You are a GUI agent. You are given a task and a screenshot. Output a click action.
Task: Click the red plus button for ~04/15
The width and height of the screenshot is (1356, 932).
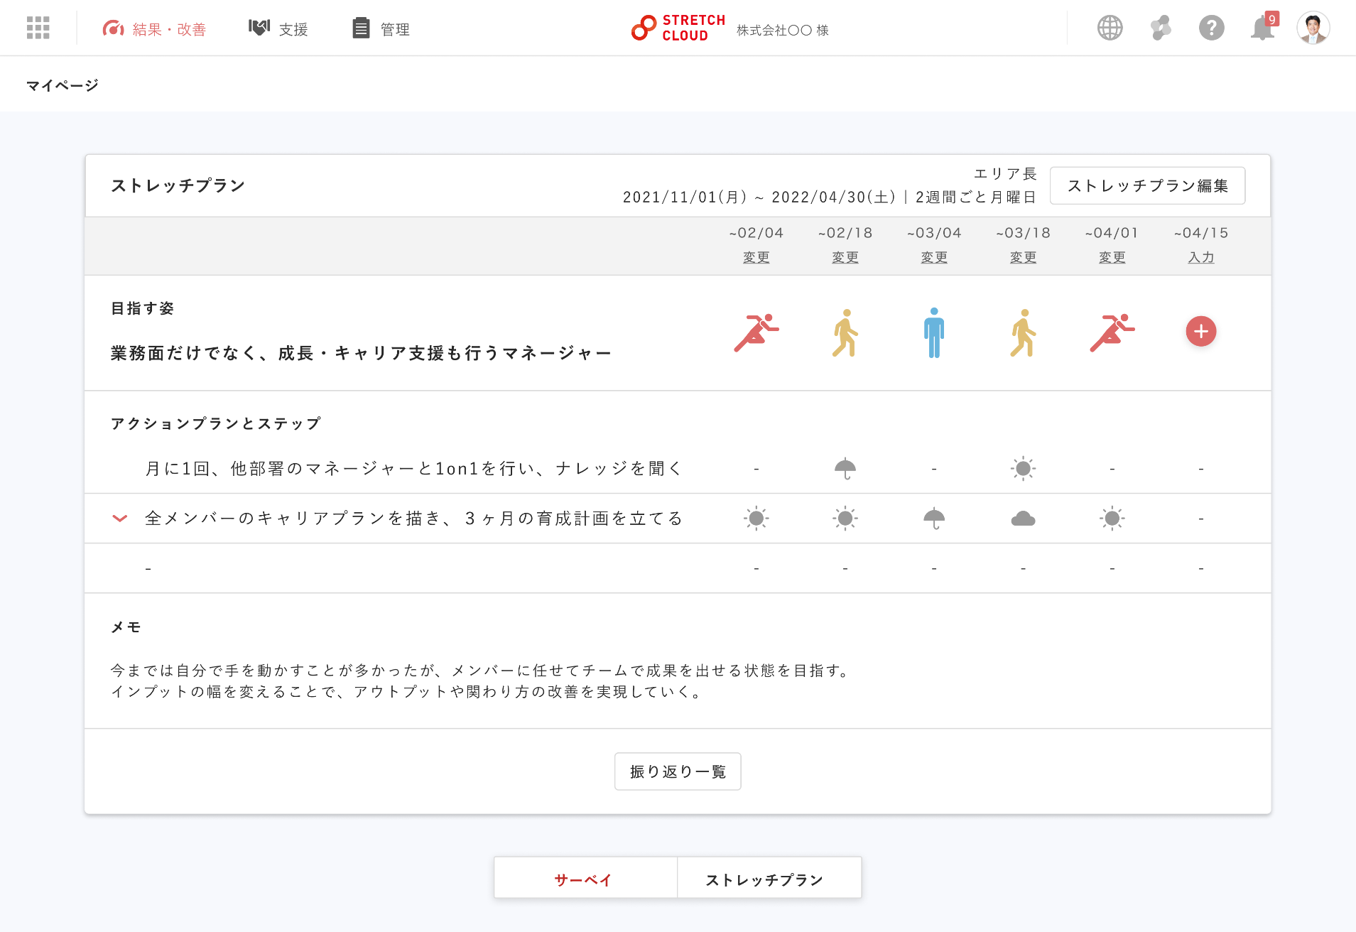[1201, 331]
